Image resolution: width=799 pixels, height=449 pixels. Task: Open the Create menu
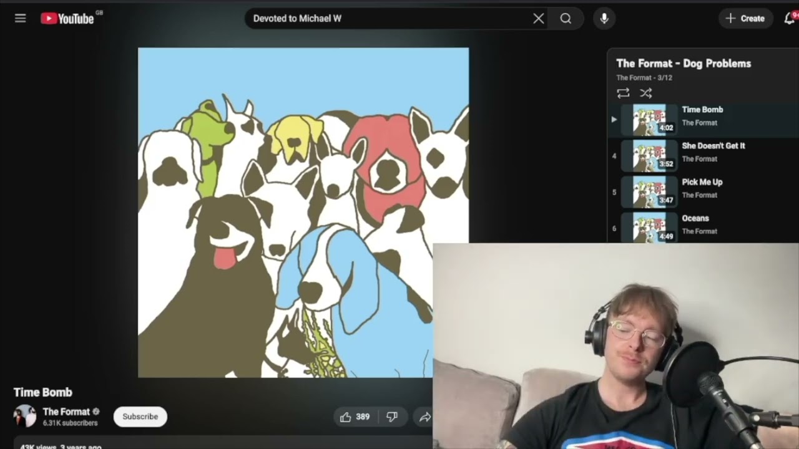[x=745, y=19]
